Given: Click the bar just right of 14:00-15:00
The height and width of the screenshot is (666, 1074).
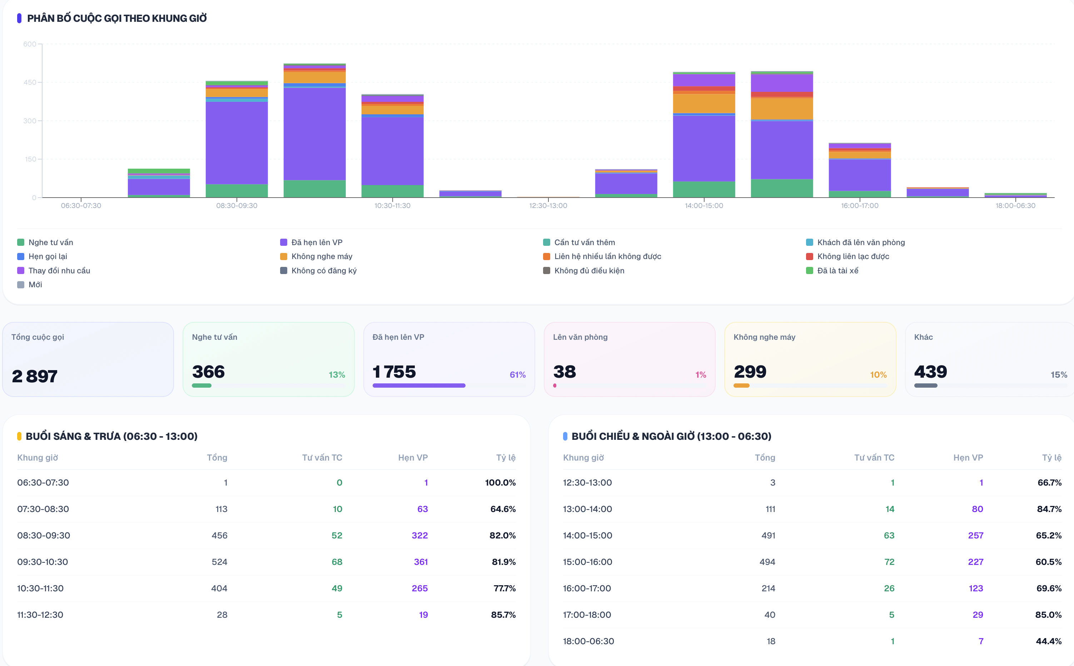Looking at the screenshot, I should coord(782,134).
